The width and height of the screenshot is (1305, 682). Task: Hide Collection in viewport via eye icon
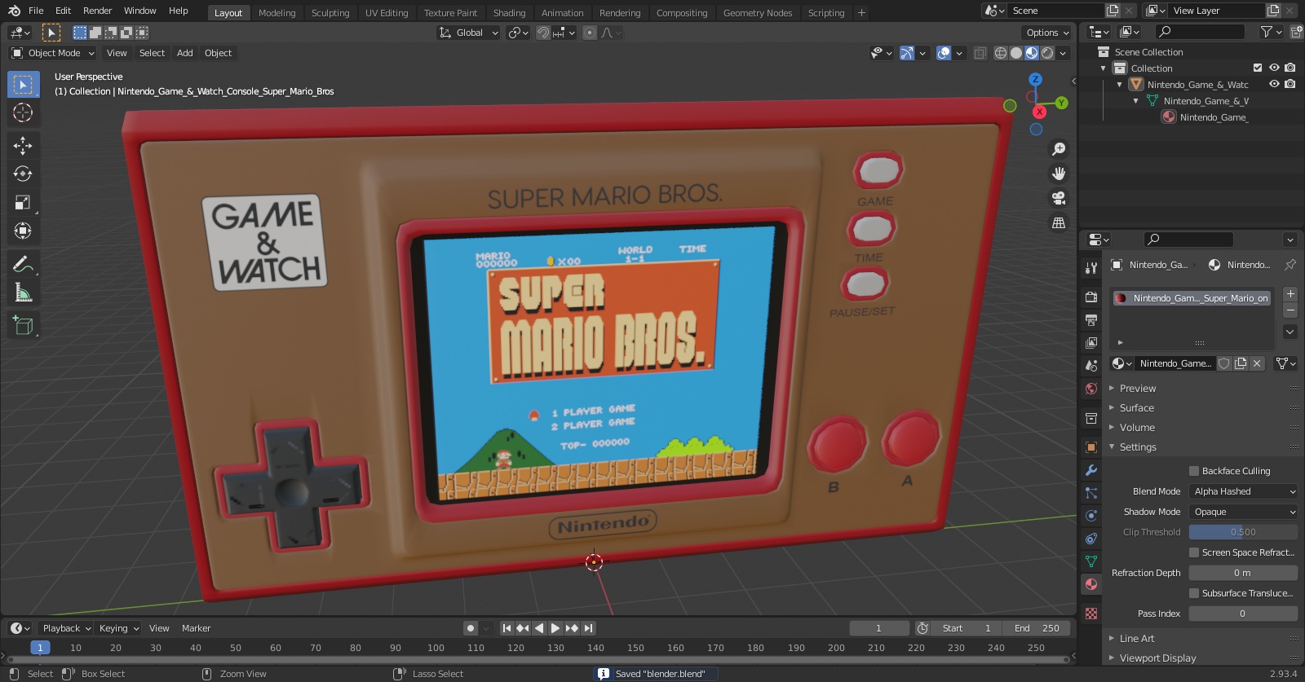tap(1274, 68)
